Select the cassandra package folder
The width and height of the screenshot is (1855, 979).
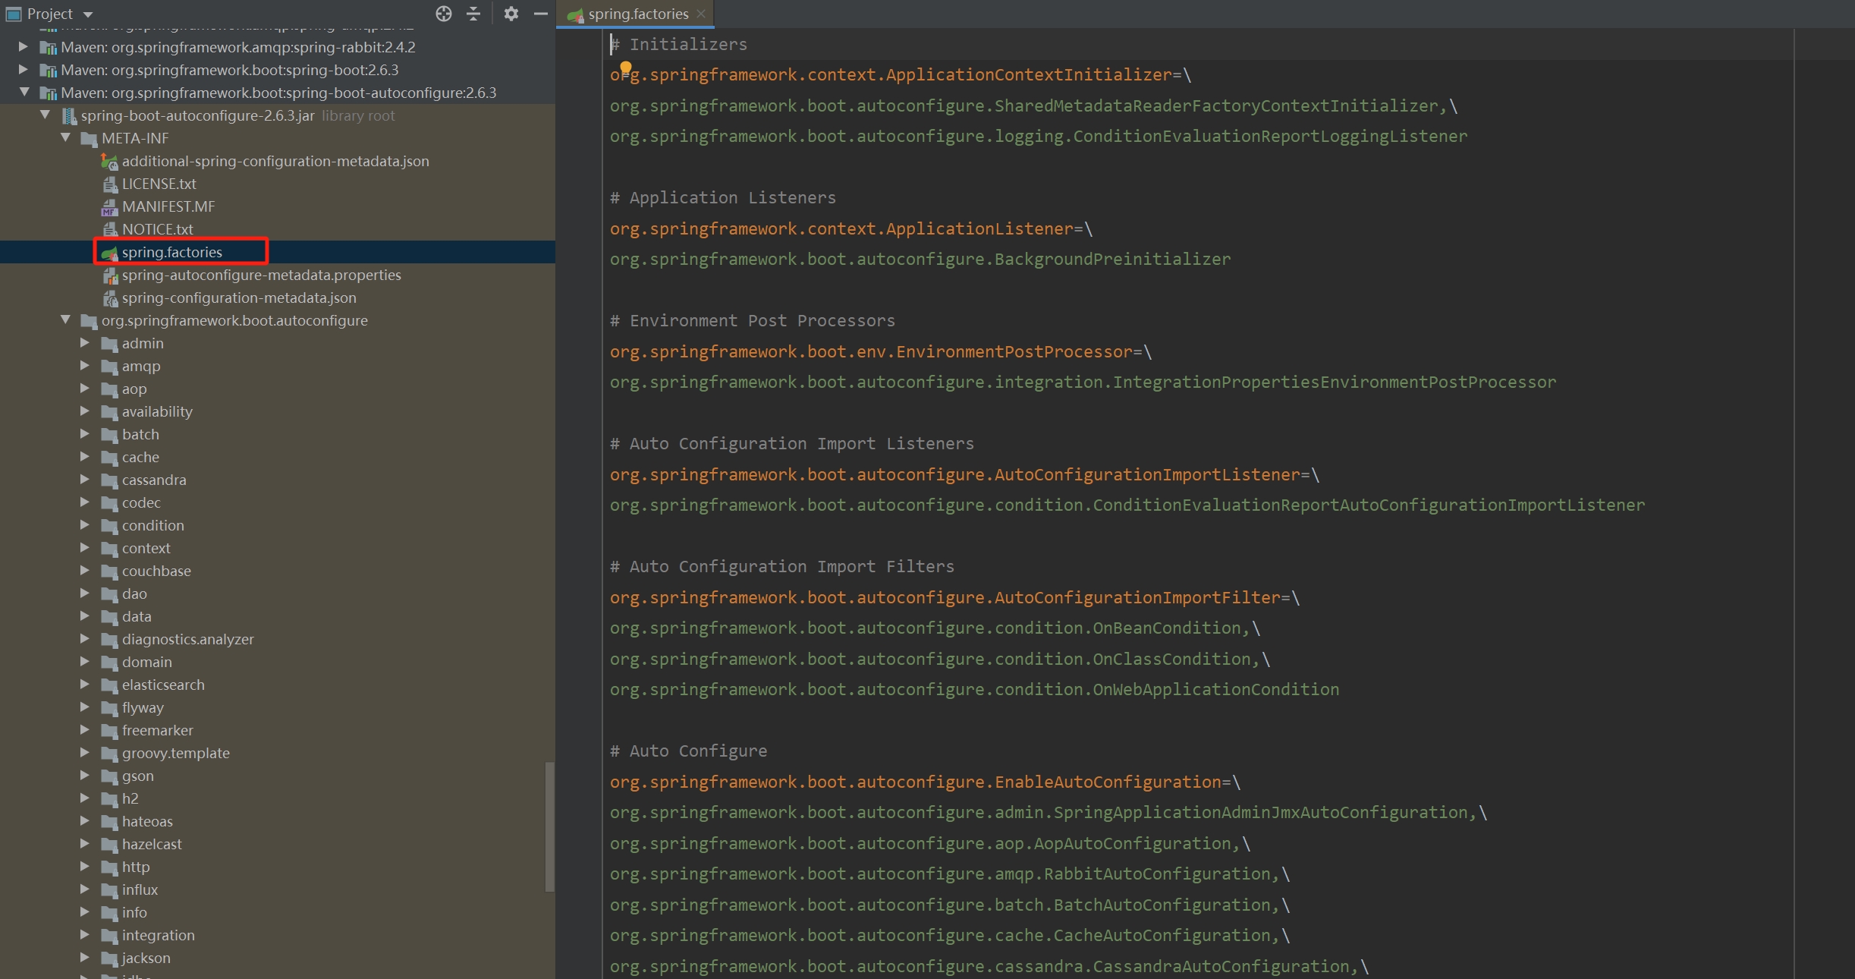tap(153, 480)
